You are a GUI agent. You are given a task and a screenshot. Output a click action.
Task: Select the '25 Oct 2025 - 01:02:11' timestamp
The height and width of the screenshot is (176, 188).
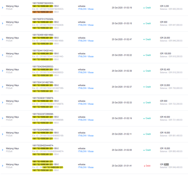122,134
